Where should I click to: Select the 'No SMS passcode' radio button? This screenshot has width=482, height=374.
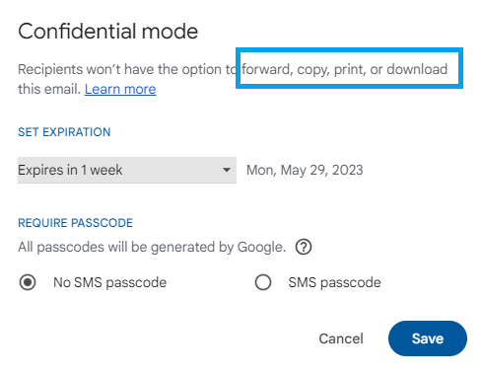click(28, 282)
